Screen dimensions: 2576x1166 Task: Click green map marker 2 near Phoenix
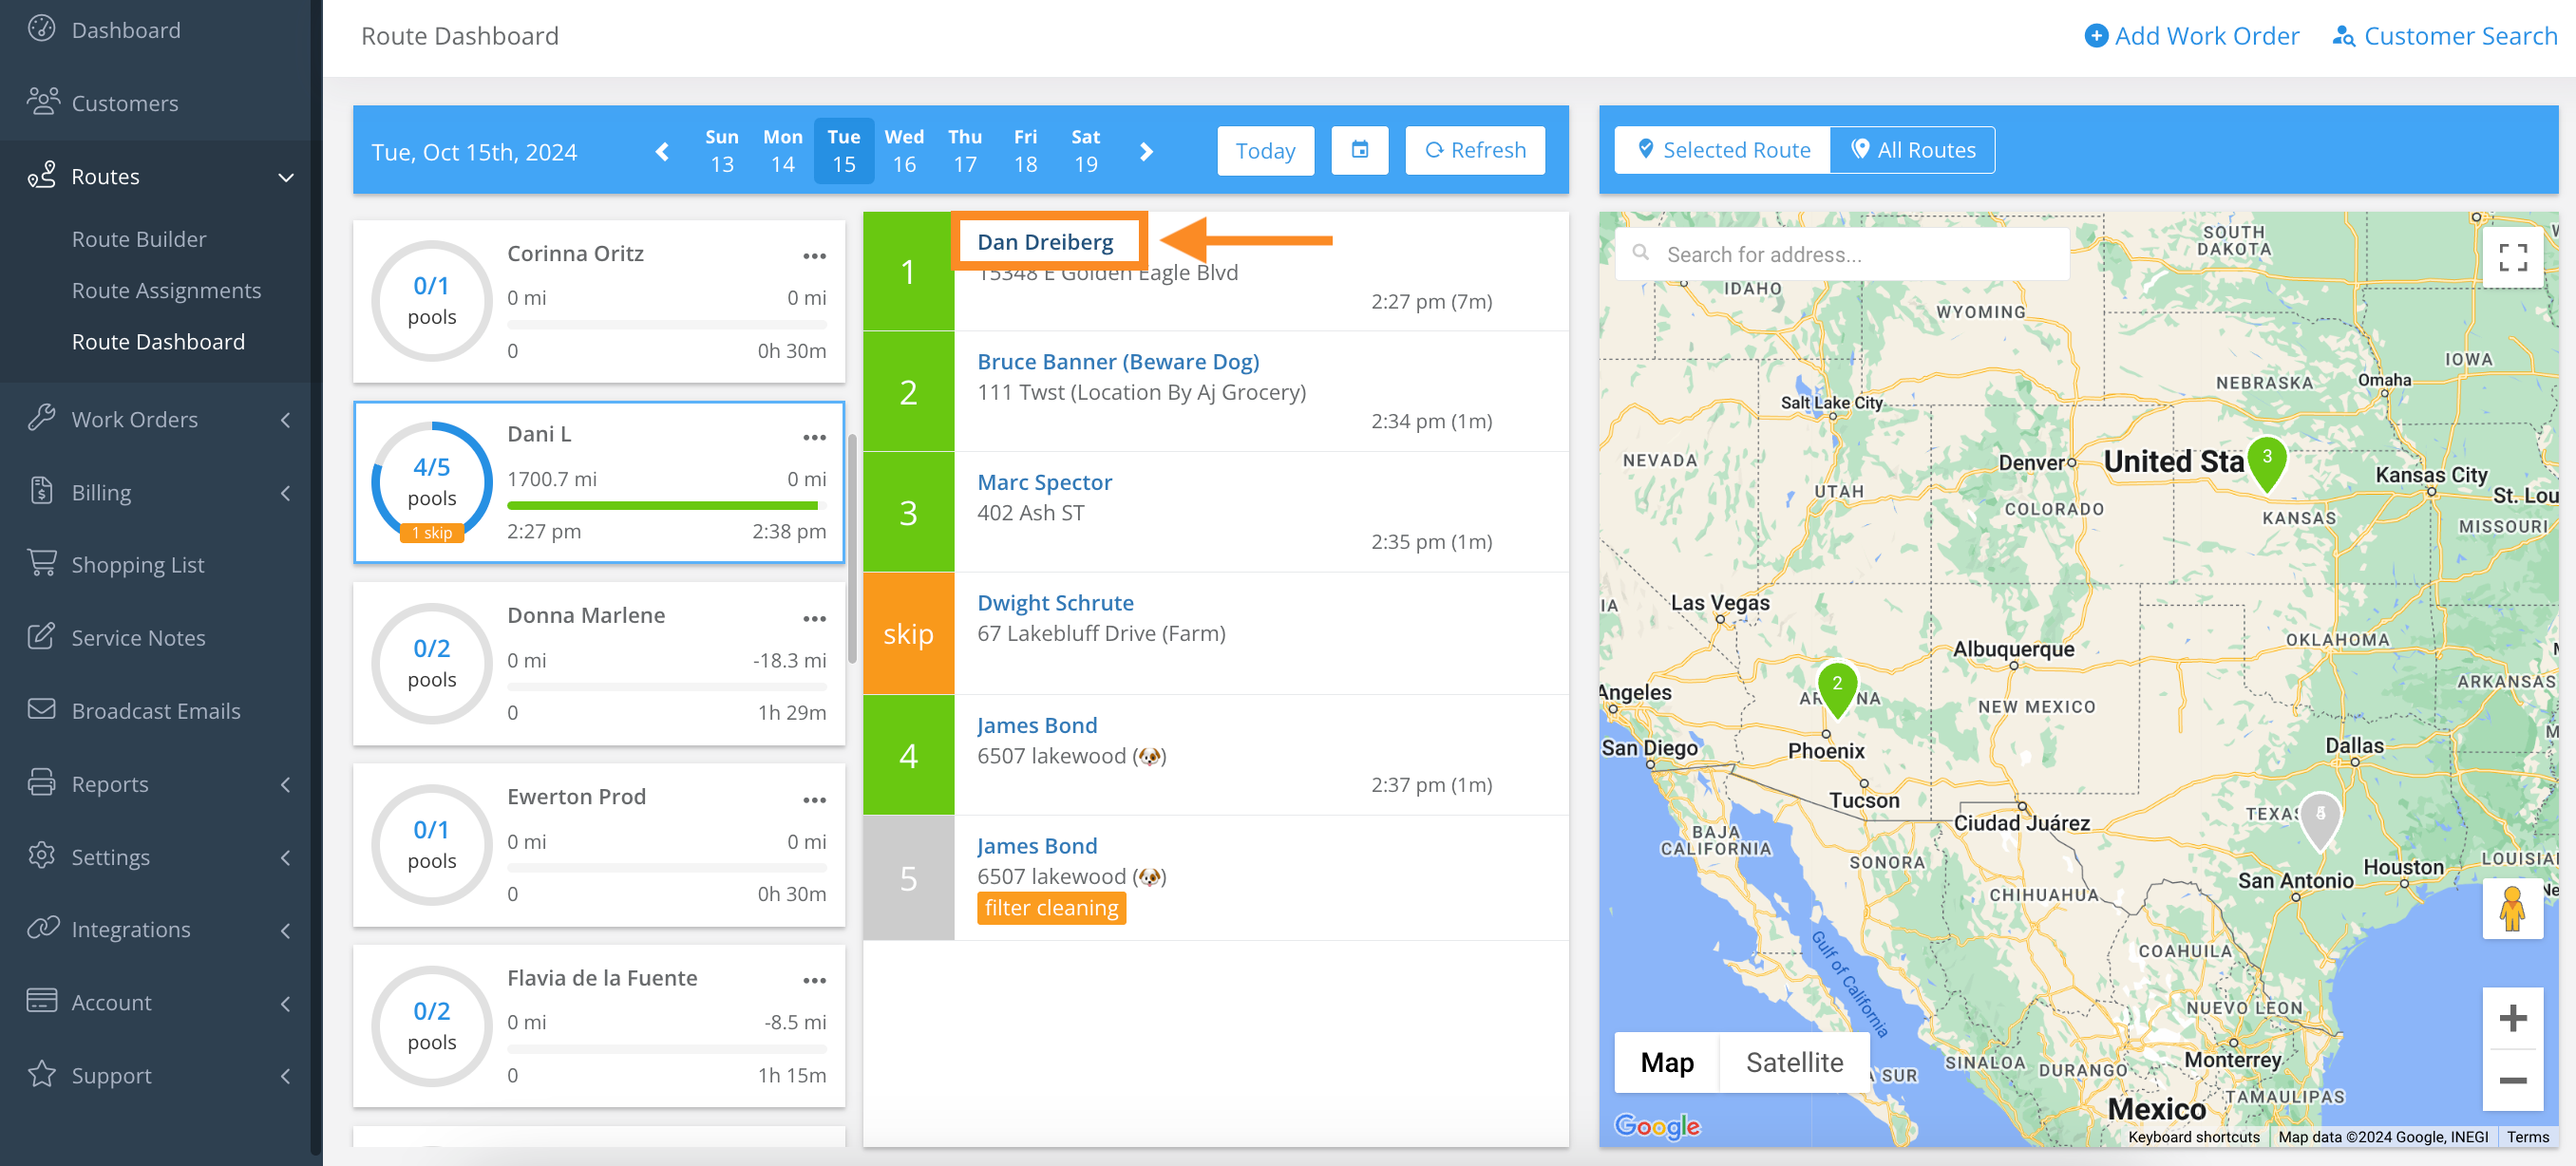coord(1836,688)
